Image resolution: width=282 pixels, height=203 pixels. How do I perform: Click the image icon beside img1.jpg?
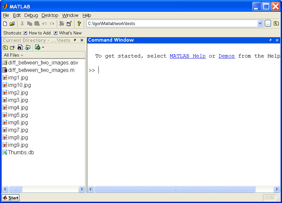[5, 78]
